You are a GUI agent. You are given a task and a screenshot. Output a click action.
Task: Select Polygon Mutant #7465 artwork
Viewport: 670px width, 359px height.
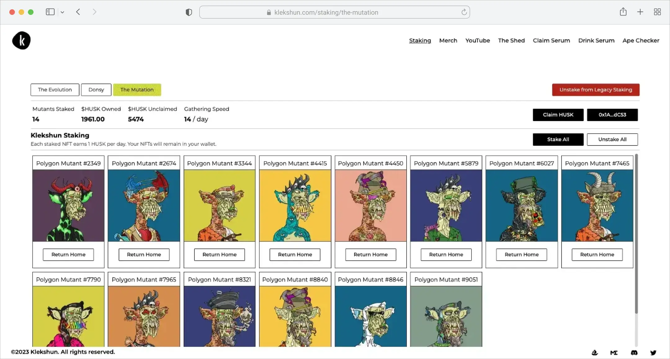597,206
